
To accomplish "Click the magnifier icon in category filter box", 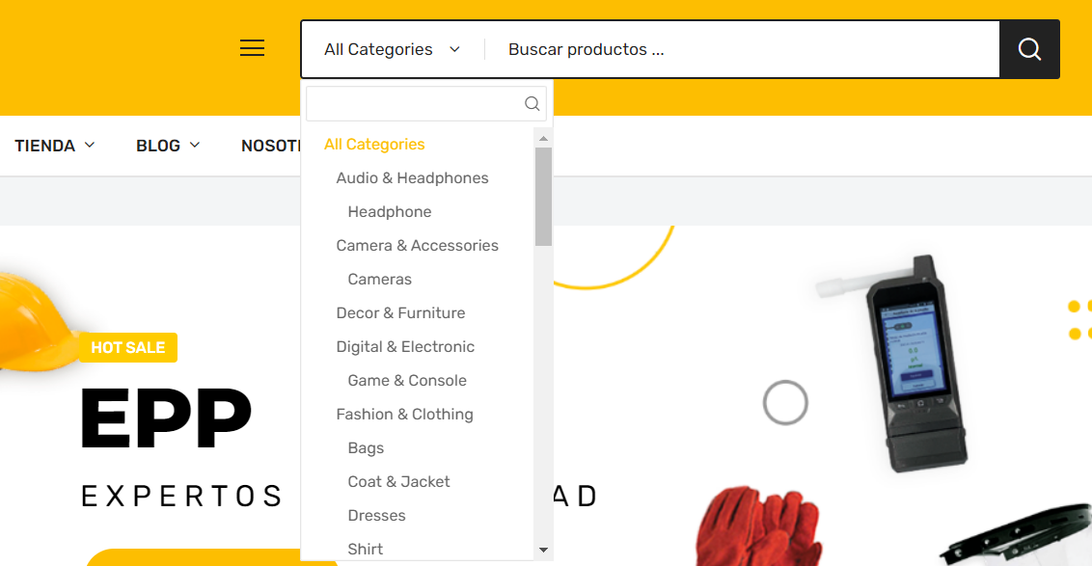I will click(532, 104).
